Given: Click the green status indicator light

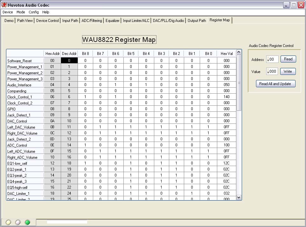Looking at the screenshot, I should tap(27, 222).
